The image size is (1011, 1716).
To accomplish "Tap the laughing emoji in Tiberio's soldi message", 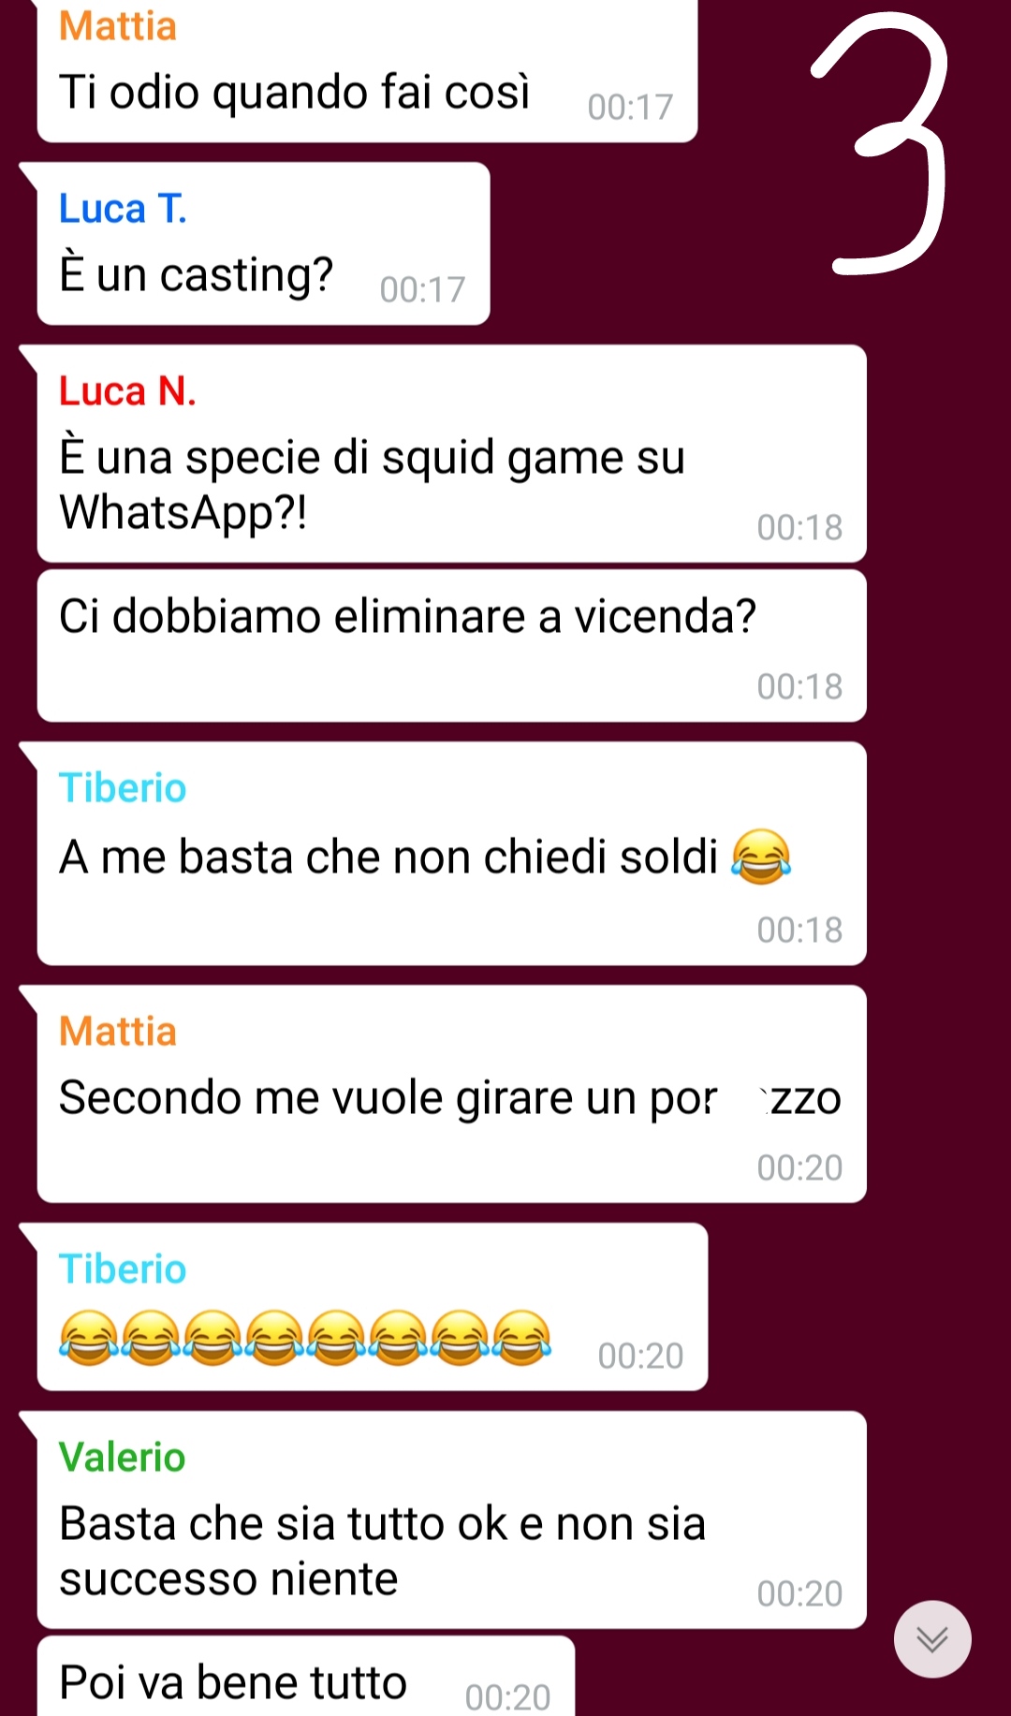I will point(760,857).
